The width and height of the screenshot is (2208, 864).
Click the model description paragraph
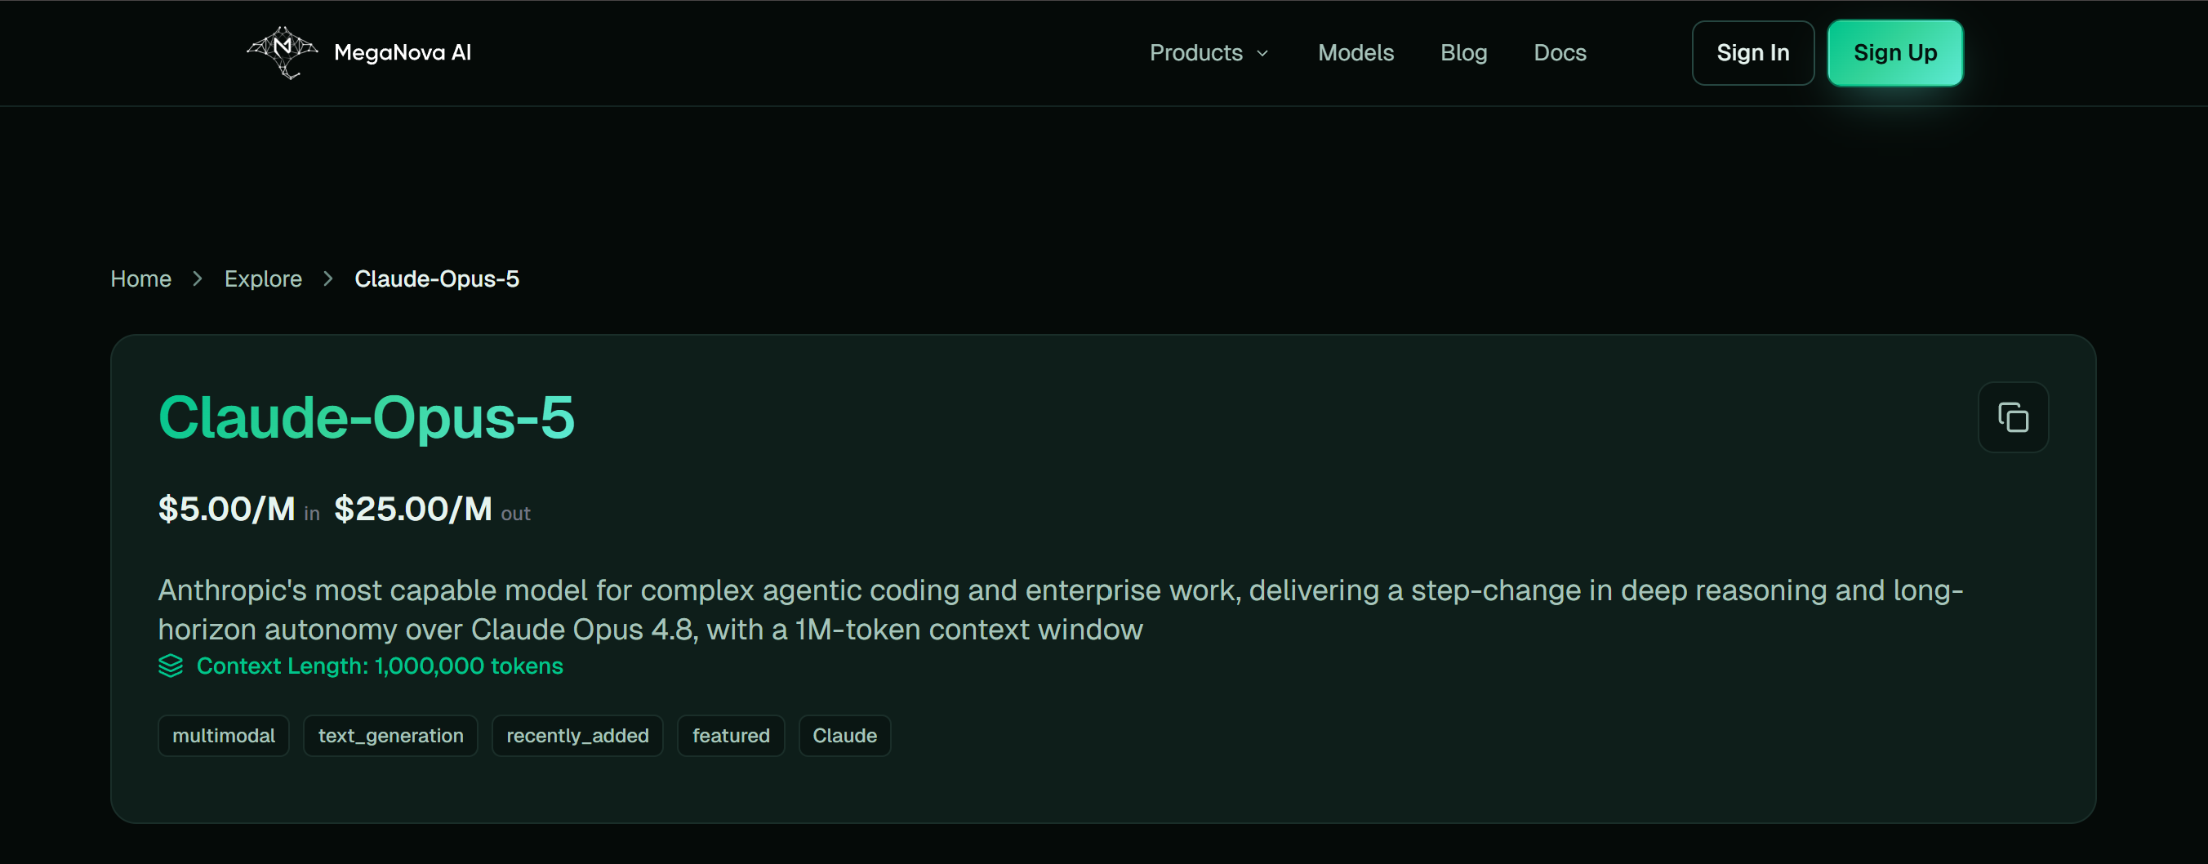click(1062, 609)
